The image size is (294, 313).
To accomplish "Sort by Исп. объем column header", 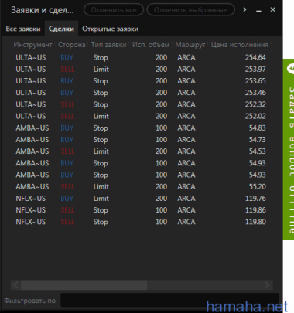I will (151, 45).
